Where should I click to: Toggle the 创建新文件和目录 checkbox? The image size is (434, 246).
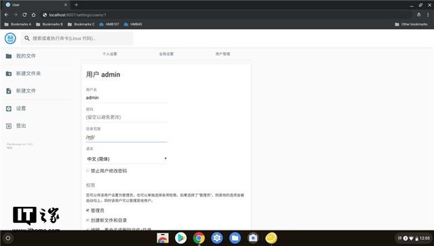87,220
